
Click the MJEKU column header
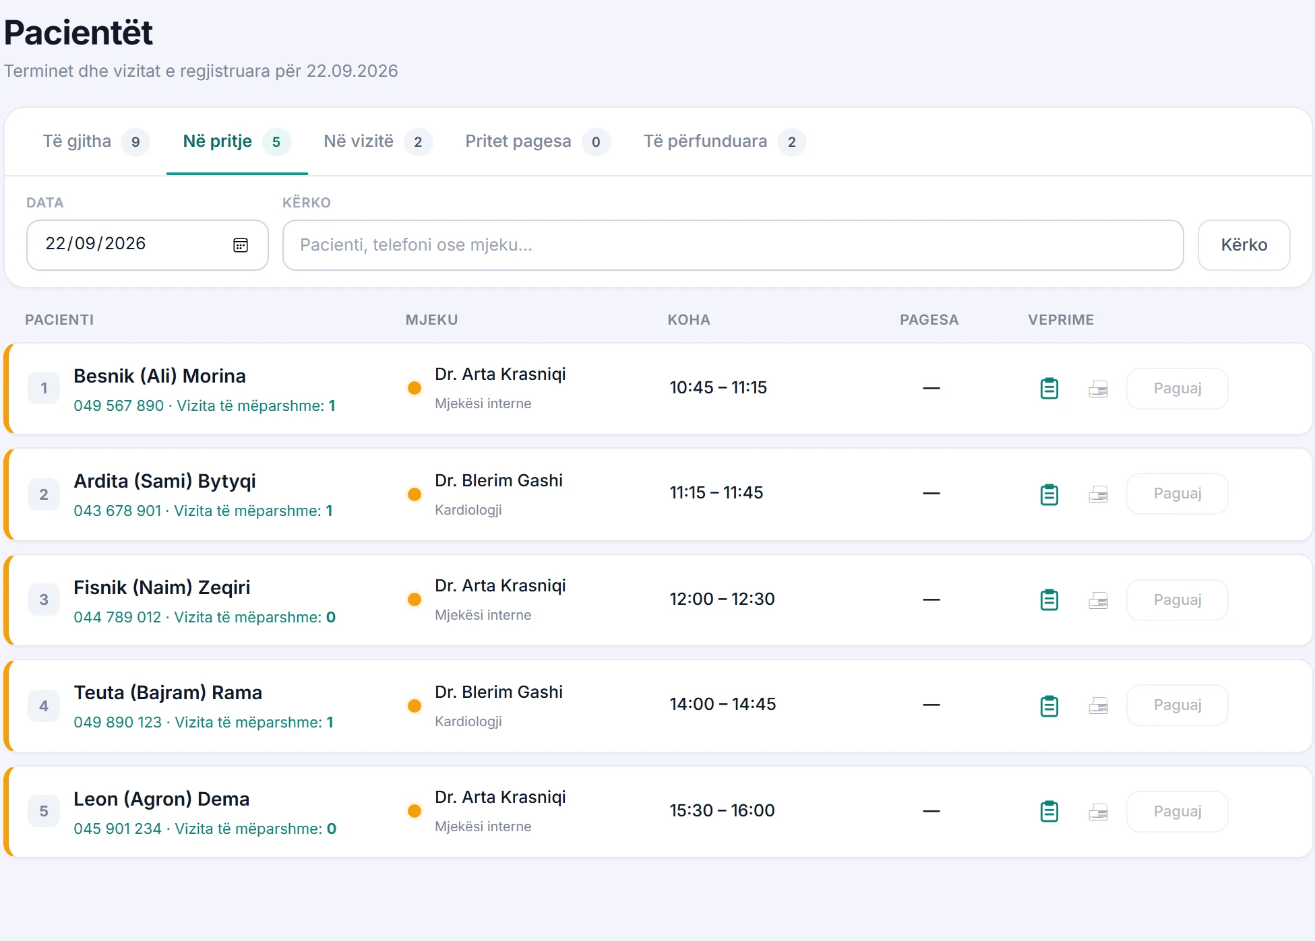click(x=431, y=320)
